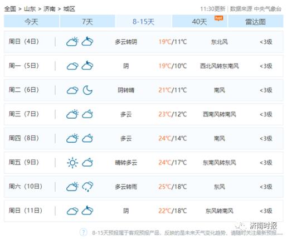This screenshot has width=287, height=239.
Task: Select the 周六（10日）date label
Action: (26, 187)
